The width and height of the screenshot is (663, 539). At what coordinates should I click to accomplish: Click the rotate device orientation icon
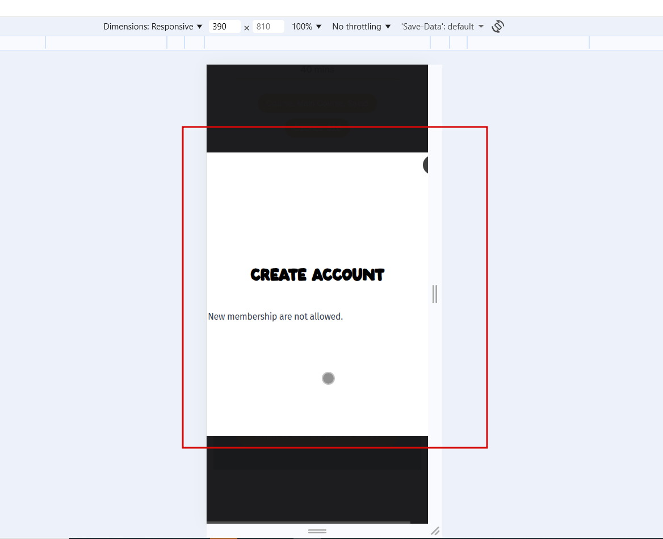498,27
